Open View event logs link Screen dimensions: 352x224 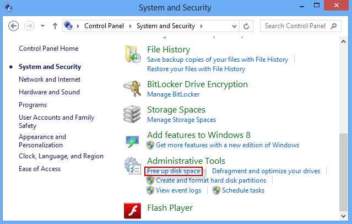(x=178, y=190)
